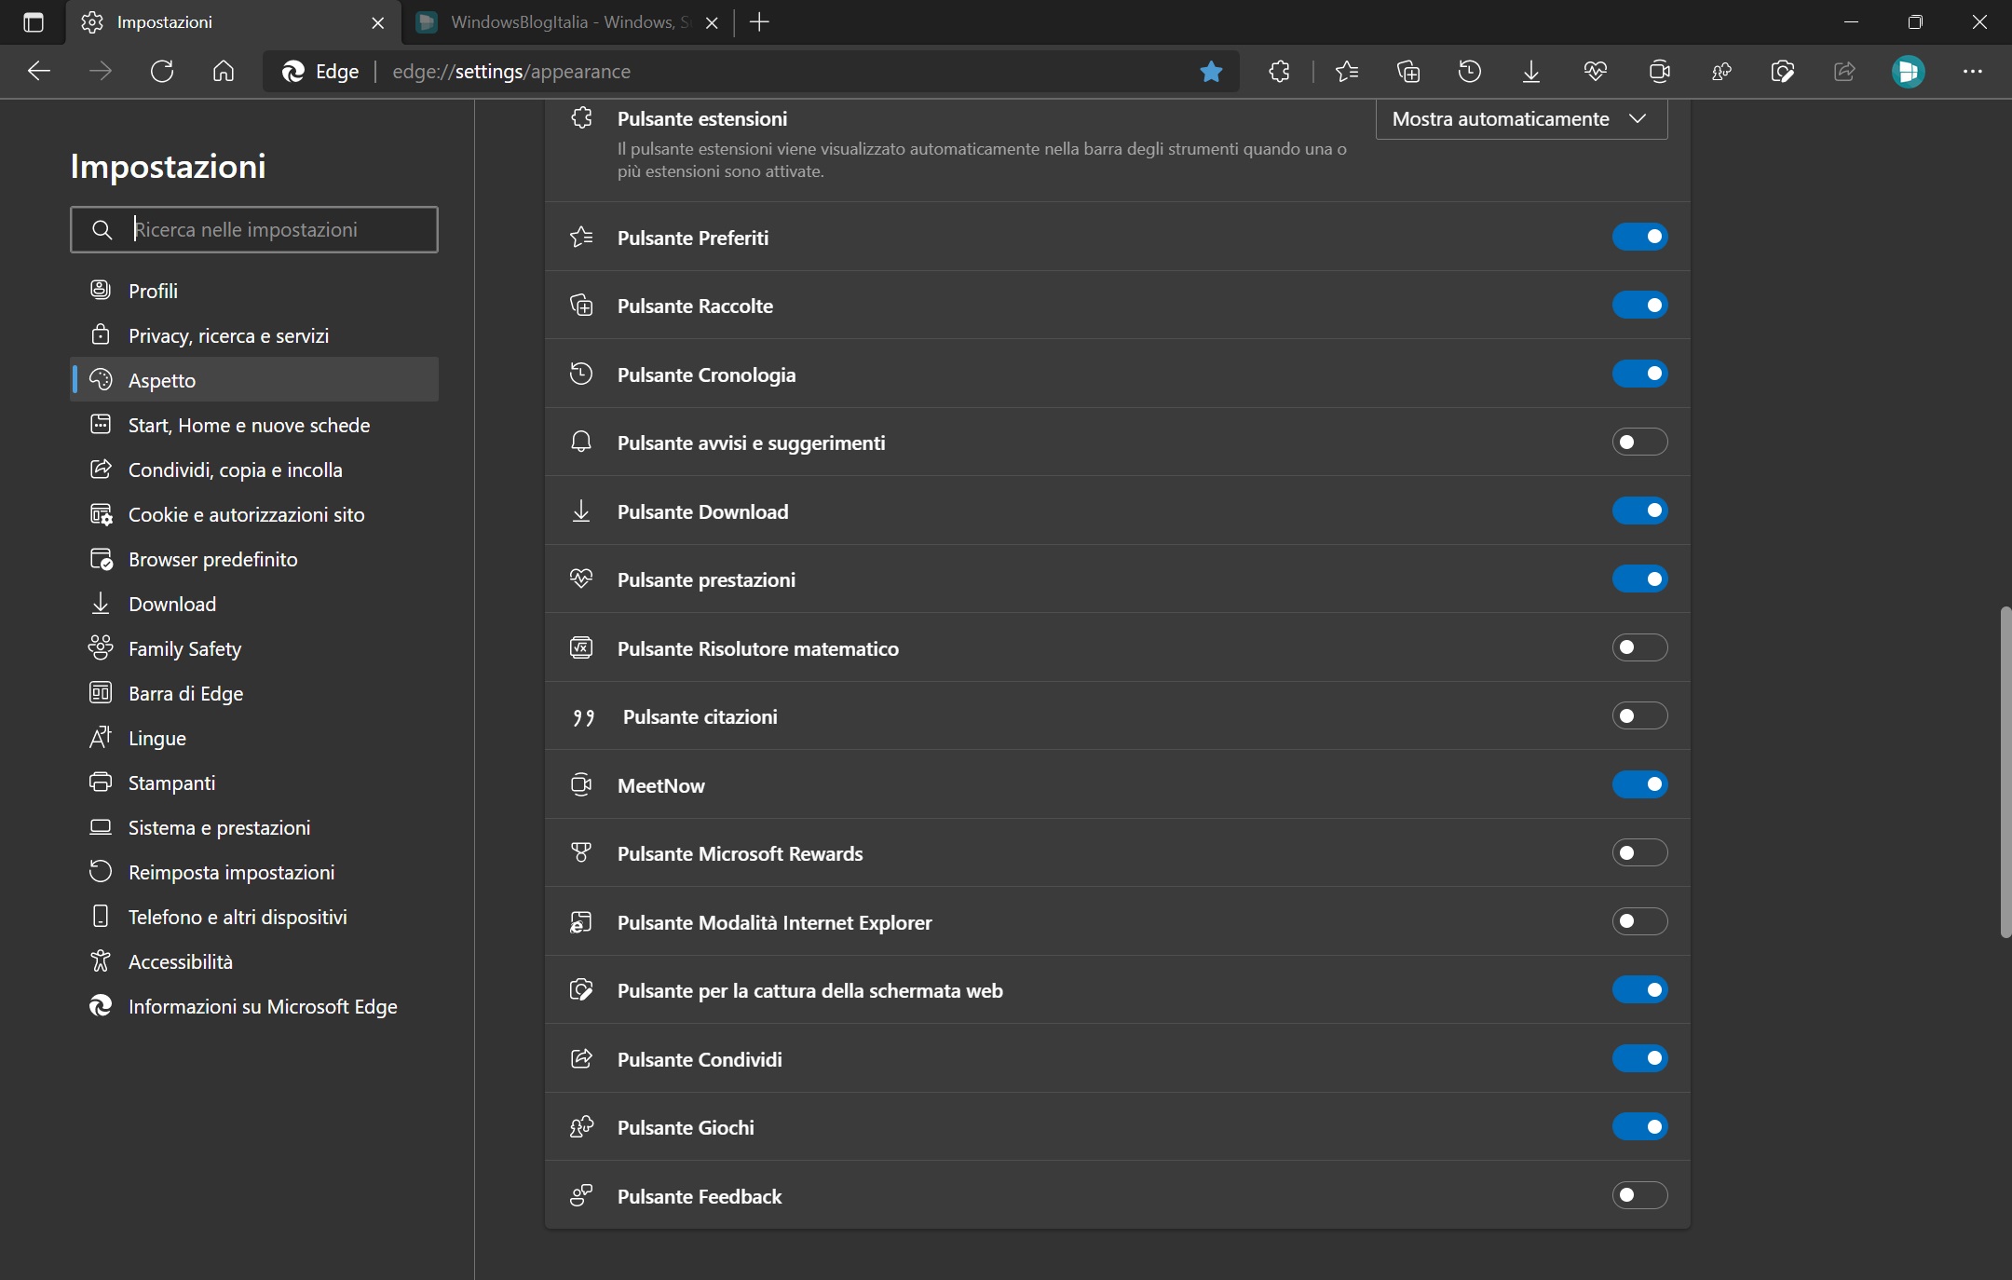
Task: Open Browser predefinito settings
Action: tap(254, 559)
